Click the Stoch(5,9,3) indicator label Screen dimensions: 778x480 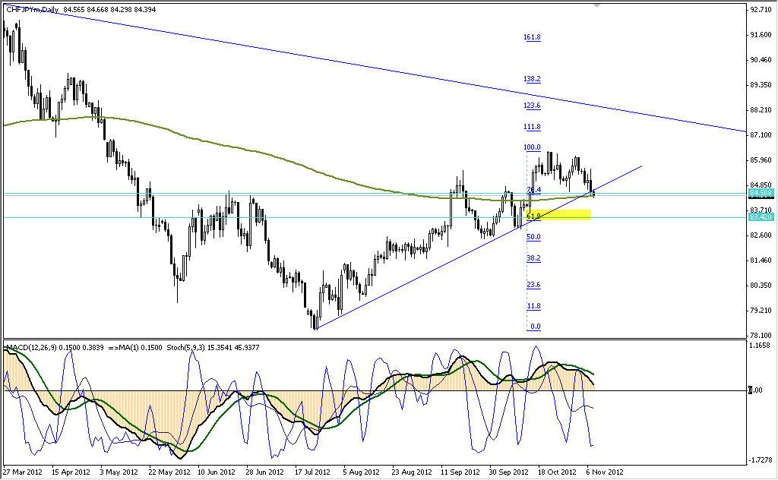[x=185, y=348]
